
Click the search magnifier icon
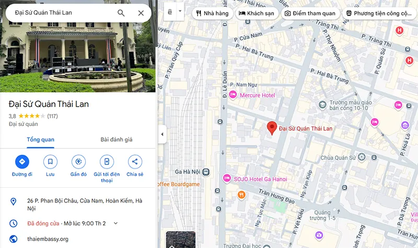pos(121,13)
